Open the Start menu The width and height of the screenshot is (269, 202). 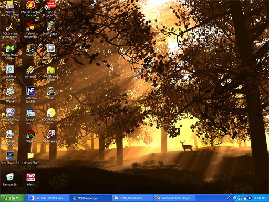click(13, 198)
